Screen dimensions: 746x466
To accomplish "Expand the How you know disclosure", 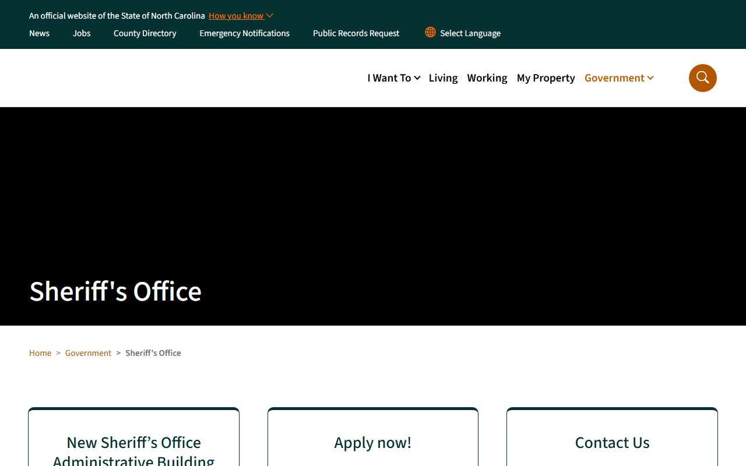I will [x=240, y=16].
